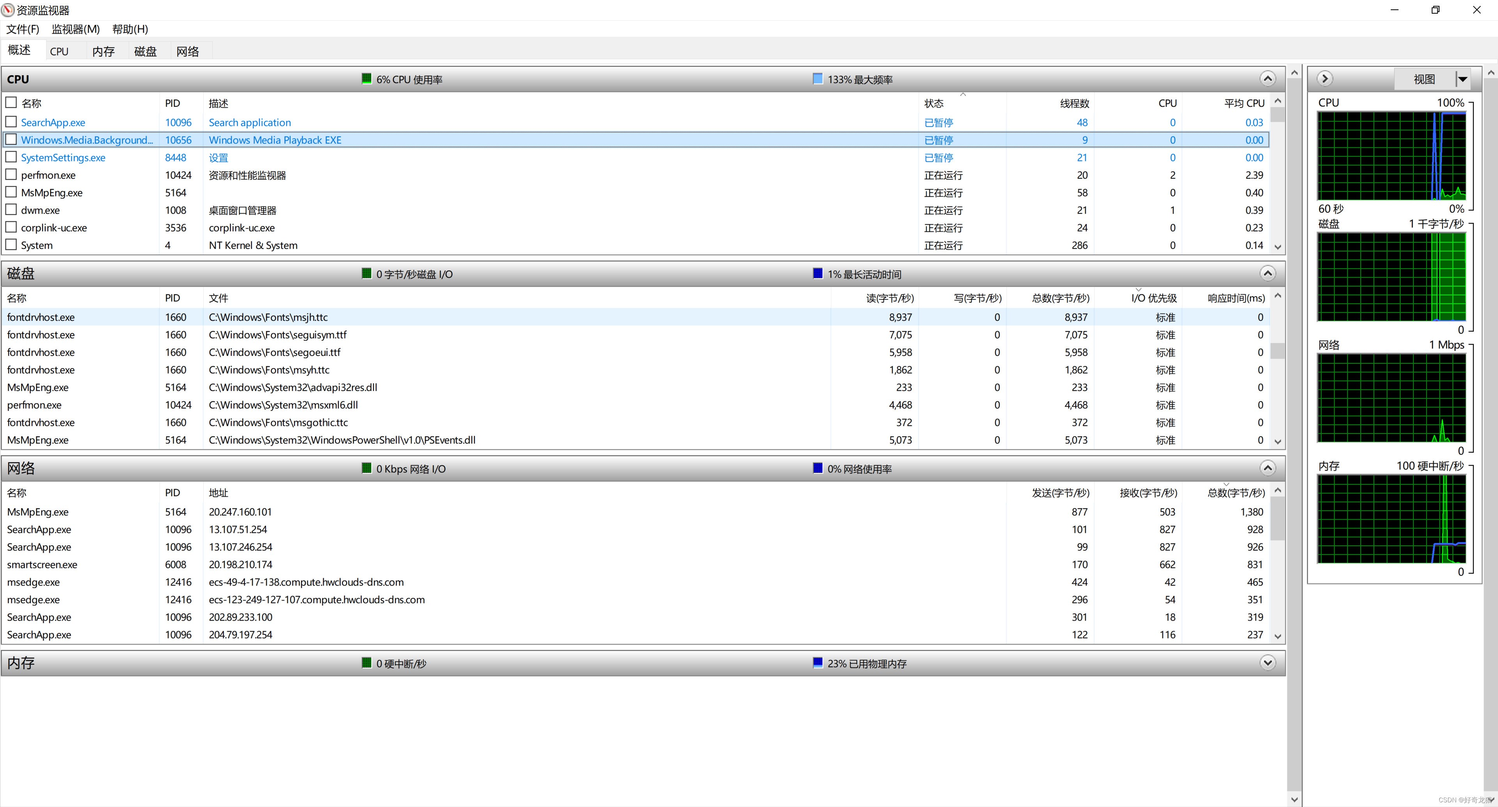1498x807 pixels.
Task: Select ecs-49-4-17-138 msedge.exe network row
Action: pos(635,582)
